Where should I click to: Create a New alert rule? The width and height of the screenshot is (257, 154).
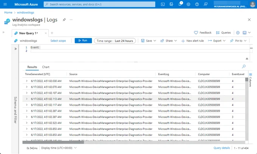click(193, 41)
